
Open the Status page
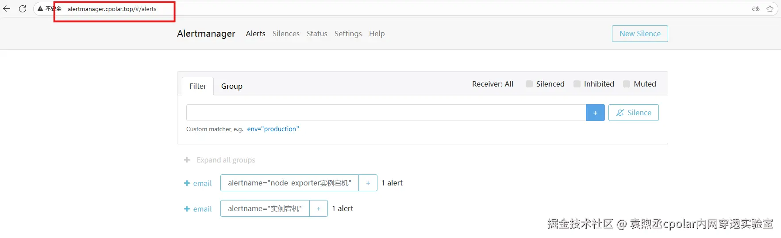pyautogui.click(x=317, y=34)
